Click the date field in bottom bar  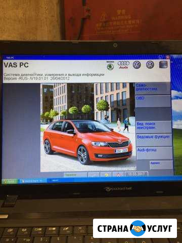pyautogui.click(x=136, y=174)
